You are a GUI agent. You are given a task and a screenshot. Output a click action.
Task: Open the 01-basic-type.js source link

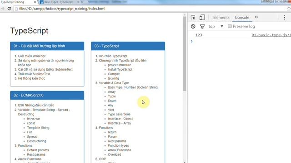pyautogui.click(x=271, y=35)
